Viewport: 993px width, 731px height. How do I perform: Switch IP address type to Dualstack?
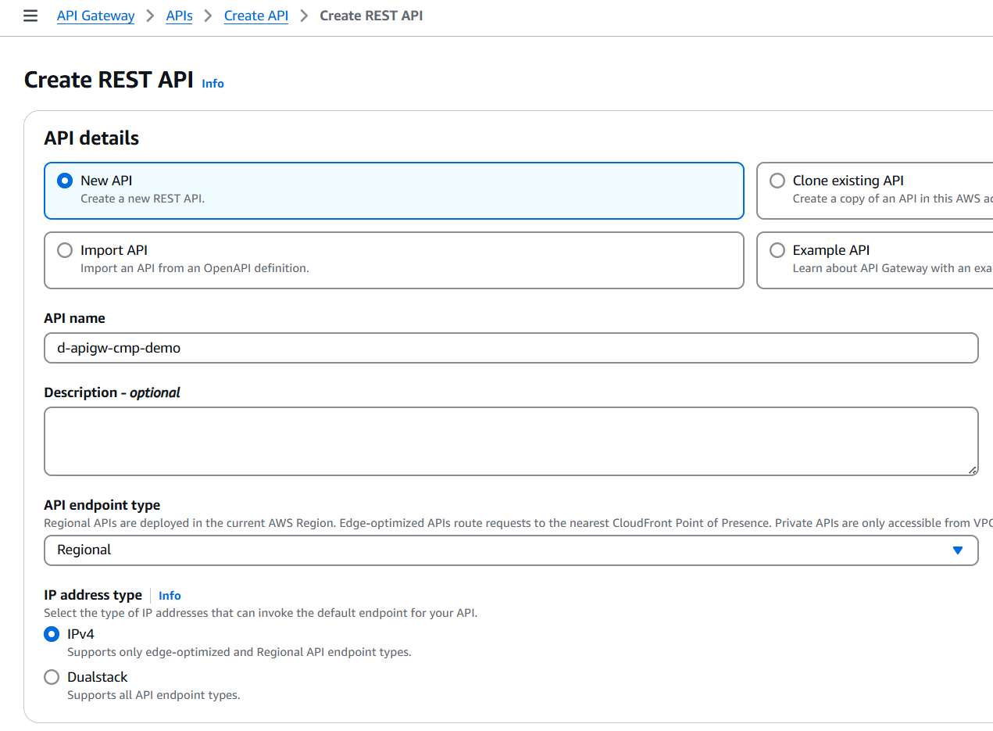[52, 677]
